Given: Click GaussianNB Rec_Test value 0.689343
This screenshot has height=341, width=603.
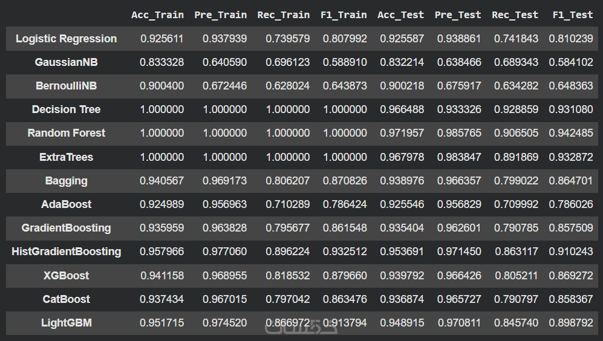Looking at the screenshot, I should pos(516,62).
